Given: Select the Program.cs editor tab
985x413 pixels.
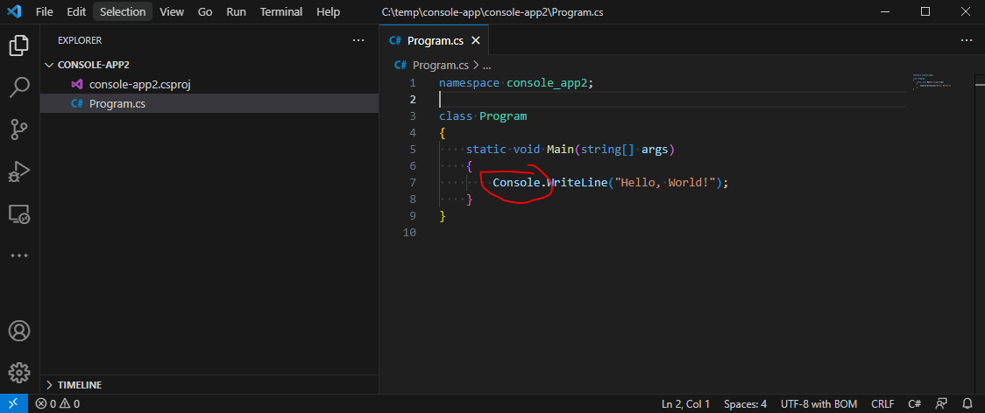Looking at the screenshot, I should tap(434, 41).
